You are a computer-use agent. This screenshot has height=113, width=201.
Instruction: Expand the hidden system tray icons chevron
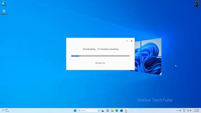[177, 110]
